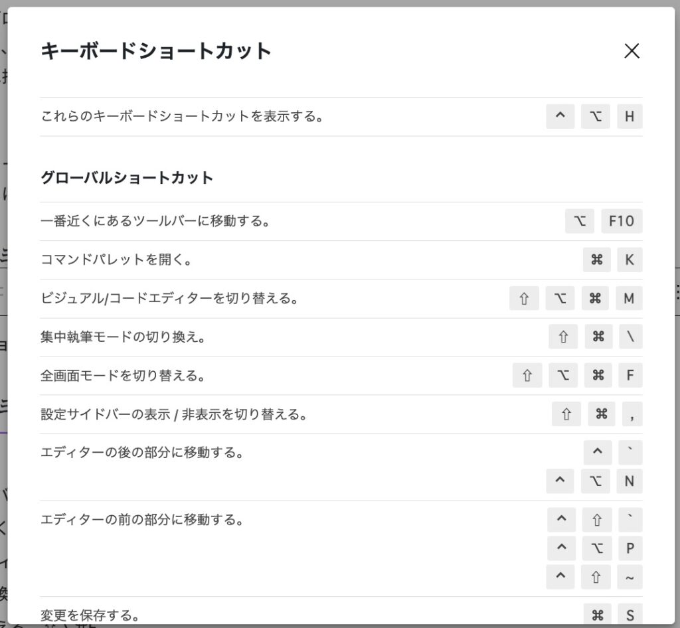680x628 pixels.
Task: Click the backslash key for 集中執筆モード
Action: 630,337
